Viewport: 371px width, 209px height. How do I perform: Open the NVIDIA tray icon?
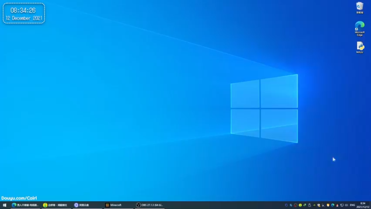(314, 205)
